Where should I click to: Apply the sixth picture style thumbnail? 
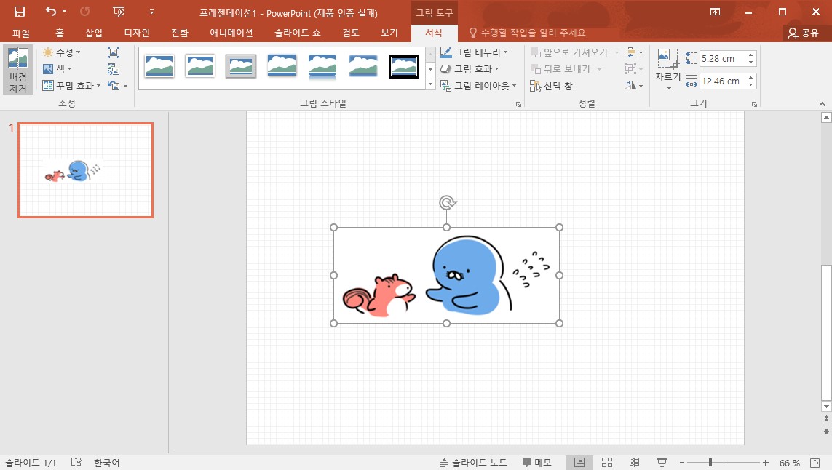pos(363,66)
